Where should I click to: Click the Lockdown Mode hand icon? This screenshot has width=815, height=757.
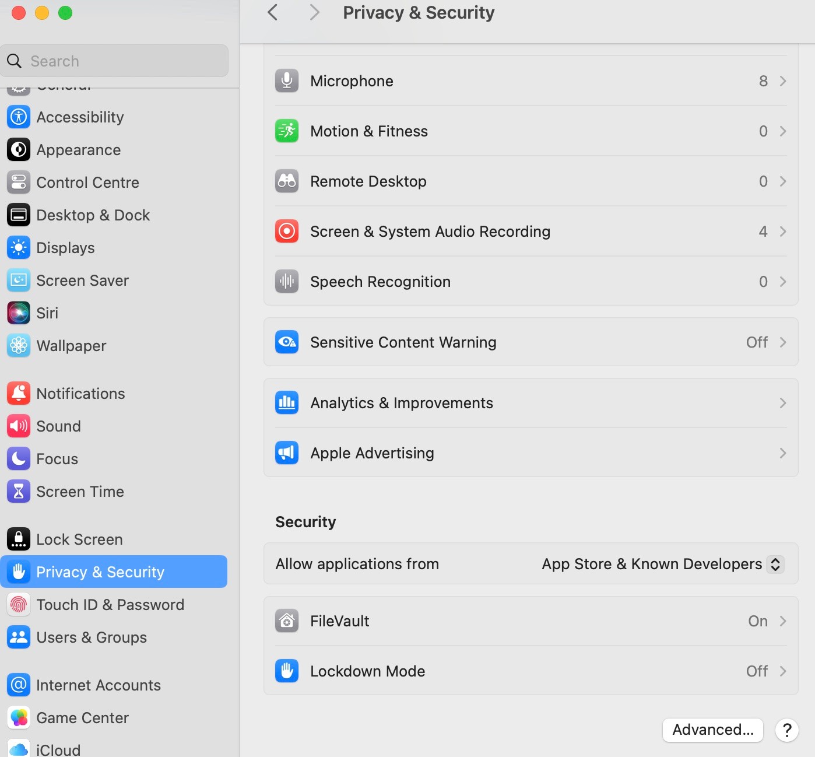pyautogui.click(x=287, y=671)
